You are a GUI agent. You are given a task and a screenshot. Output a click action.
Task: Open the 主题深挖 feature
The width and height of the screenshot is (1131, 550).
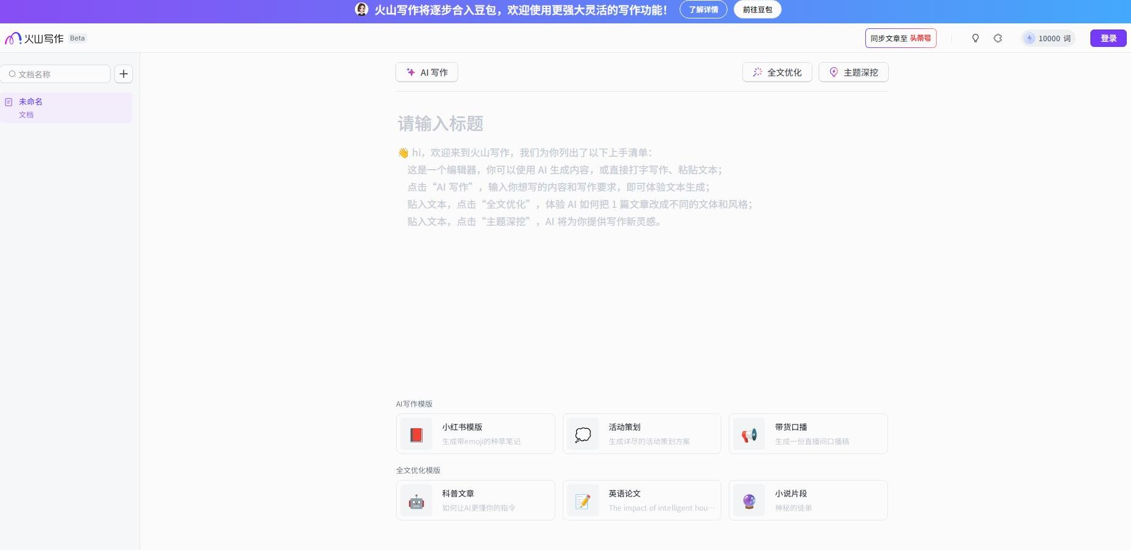coord(853,73)
